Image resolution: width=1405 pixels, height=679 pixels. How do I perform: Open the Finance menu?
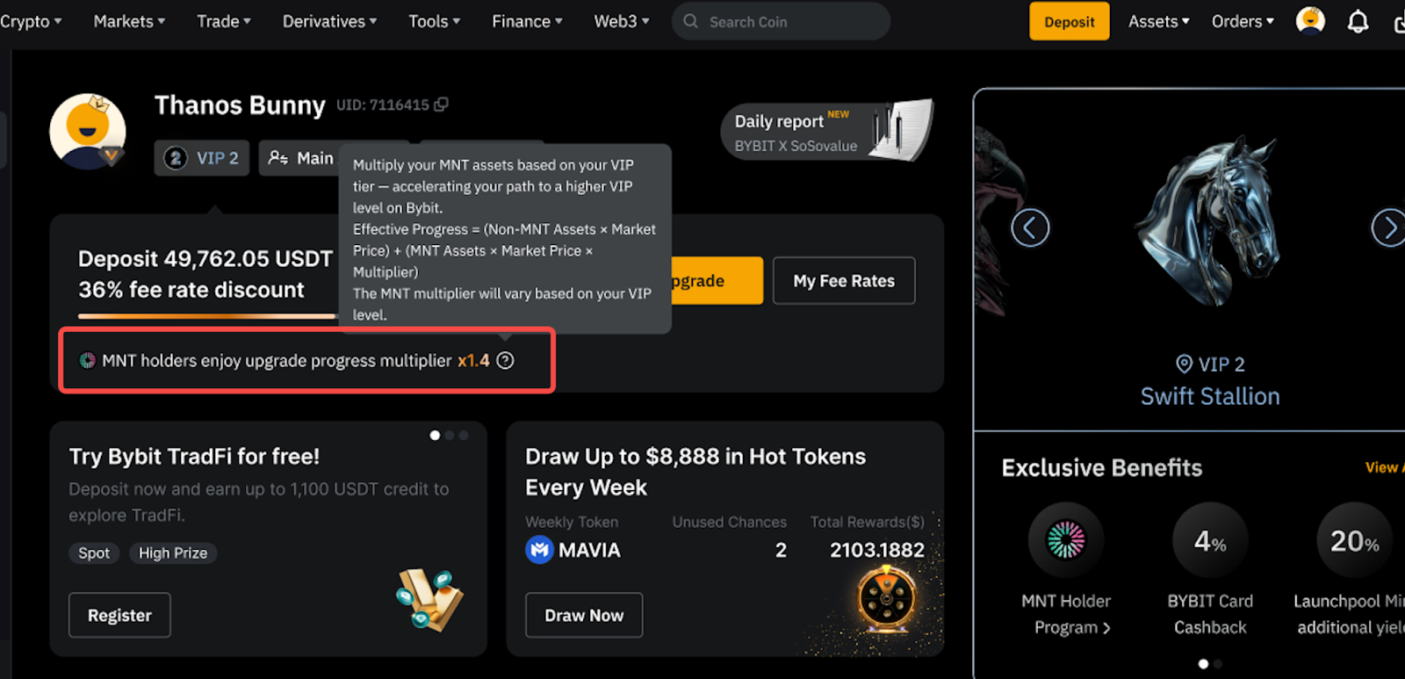(527, 21)
